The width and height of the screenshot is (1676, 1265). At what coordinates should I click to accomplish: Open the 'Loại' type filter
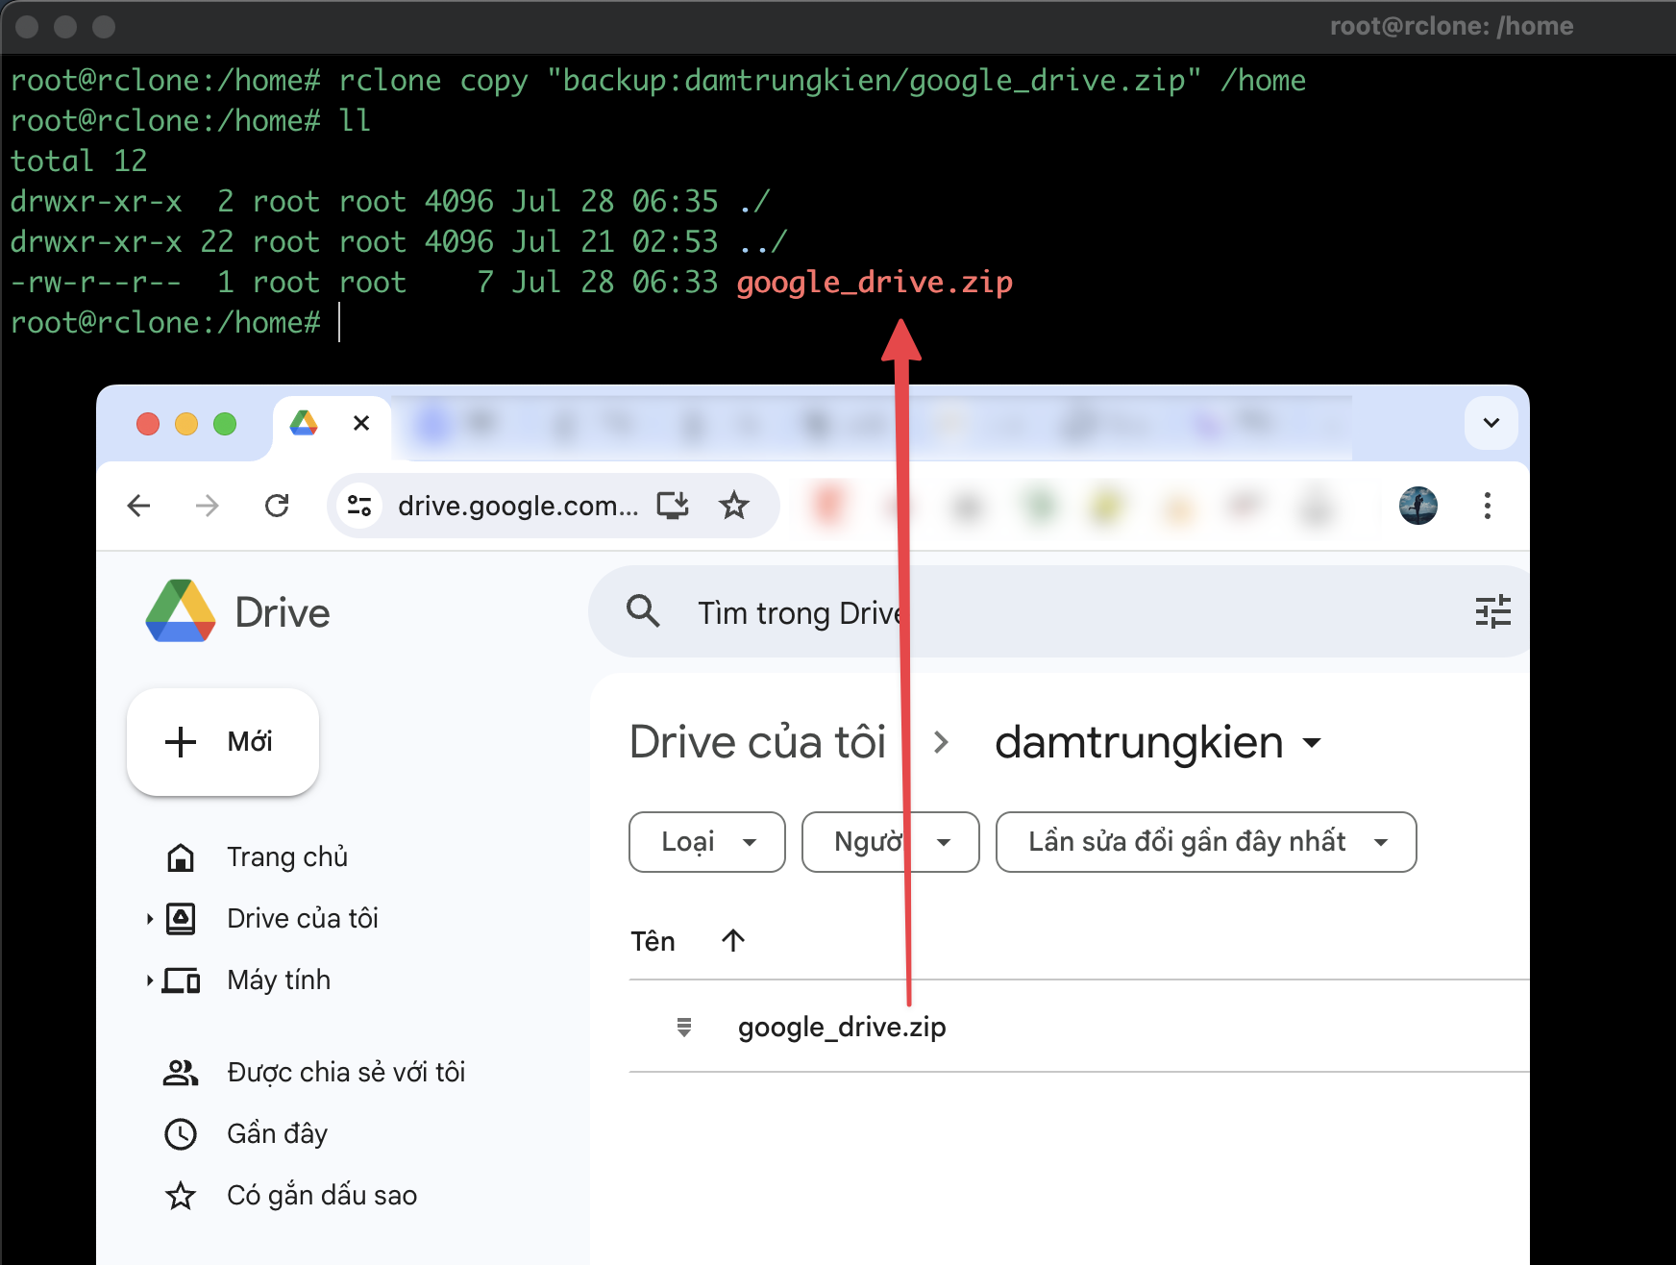pos(707,842)
